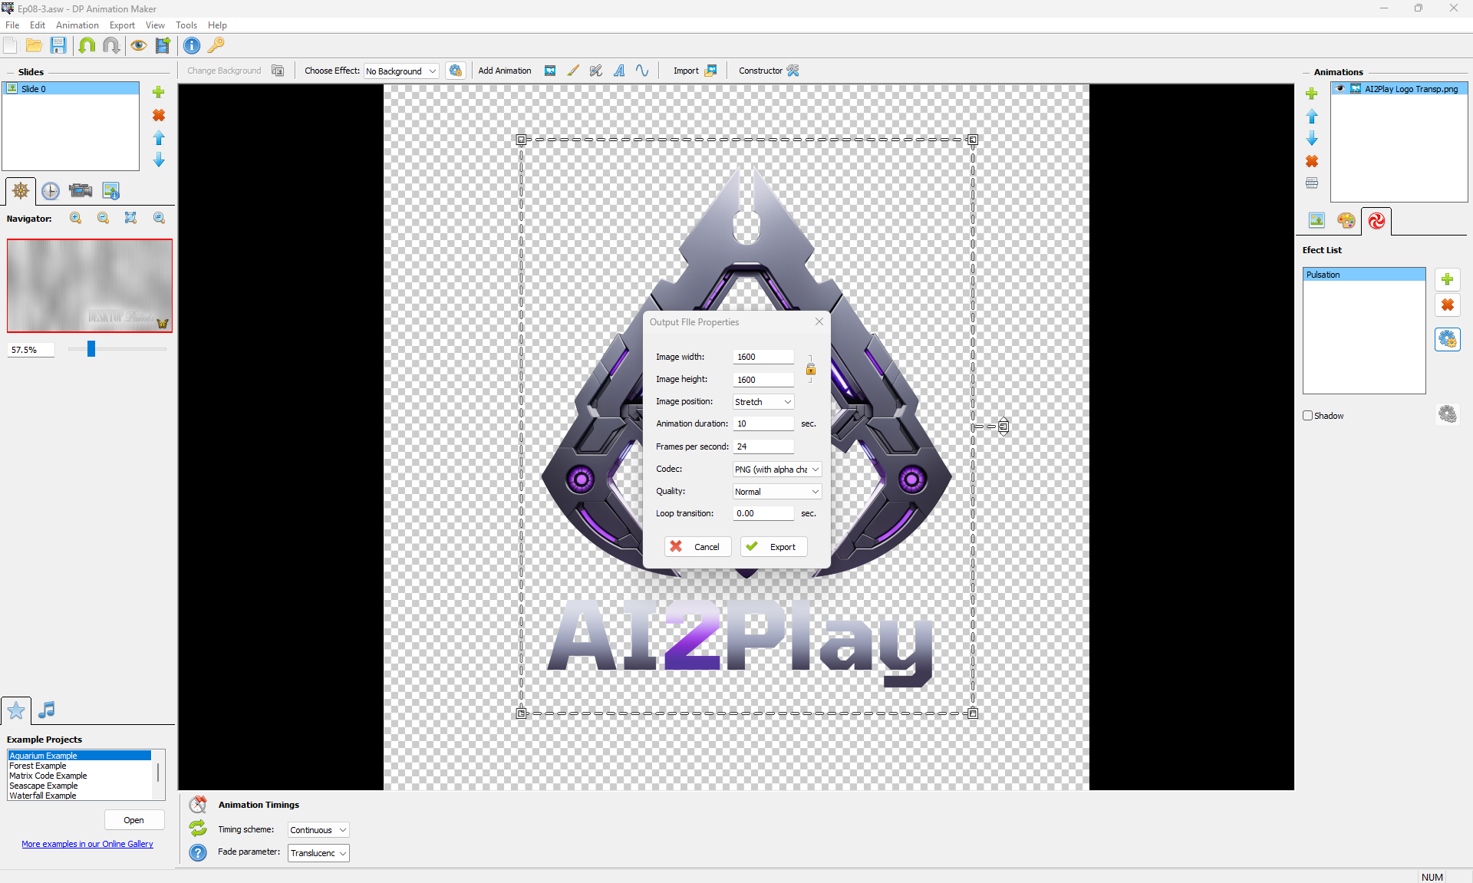Click the Export button in dialog
This screenshot has width=1473, height=883.
(773, 547)
